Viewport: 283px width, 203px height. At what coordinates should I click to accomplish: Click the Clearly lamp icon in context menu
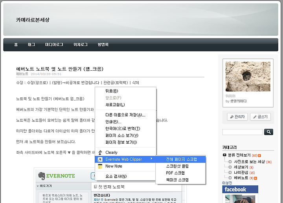pos(100,152)
